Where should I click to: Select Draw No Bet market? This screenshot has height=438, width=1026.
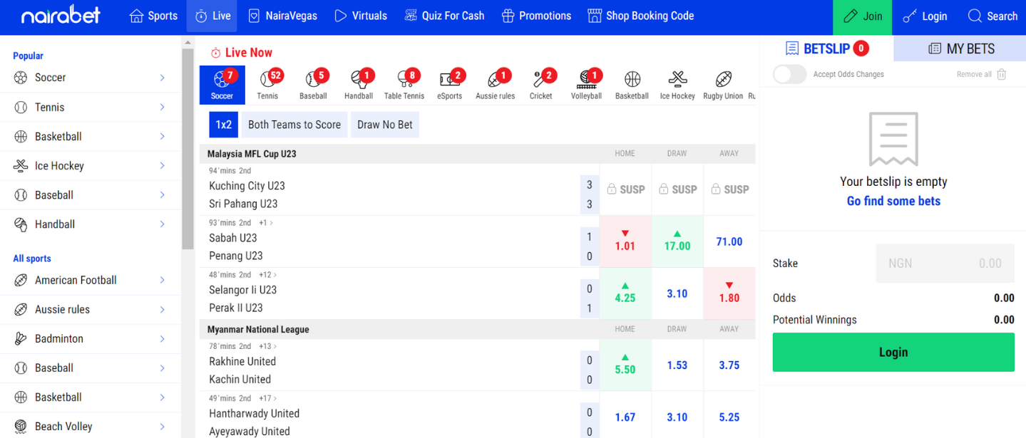click(x=385, y=125)
